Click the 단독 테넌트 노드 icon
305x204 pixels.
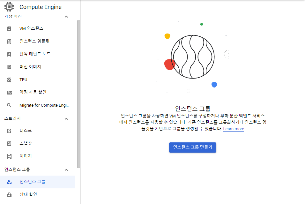tap(9, 54)
